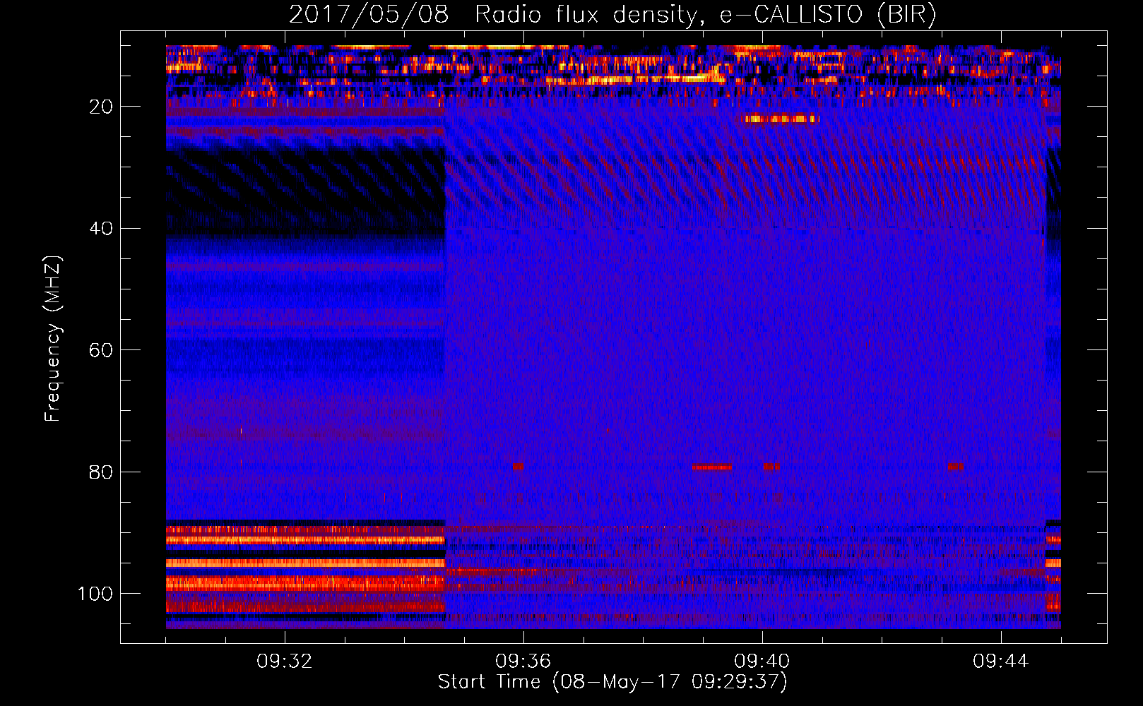Click the plot title '2017/05/08 Radio flux density'

pyautogui.click(x=493, y=14)
